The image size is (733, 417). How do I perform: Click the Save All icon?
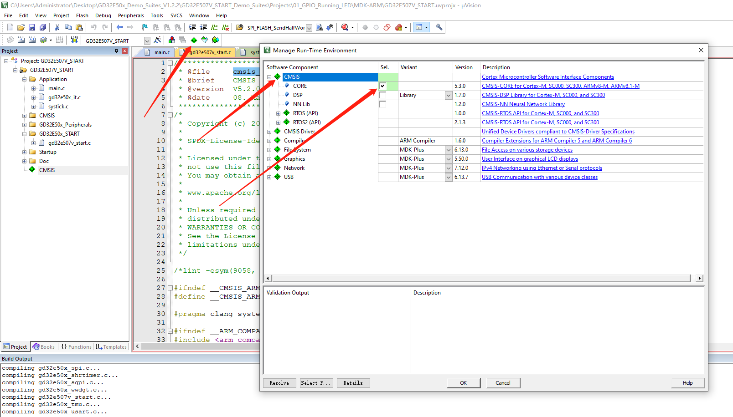coord(43,27)
